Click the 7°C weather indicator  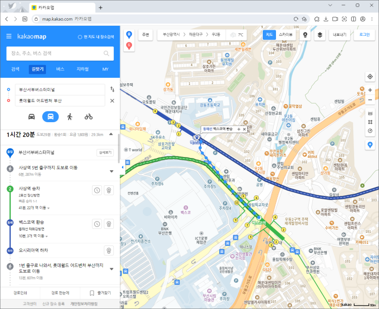tap(236, 35)
